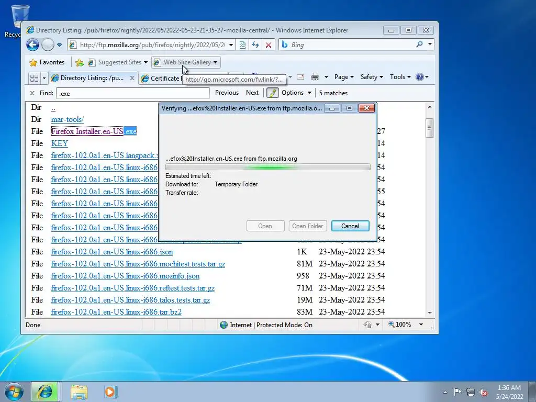
Task: Open the Windows Start orb
Action: [x=14, y=392]
